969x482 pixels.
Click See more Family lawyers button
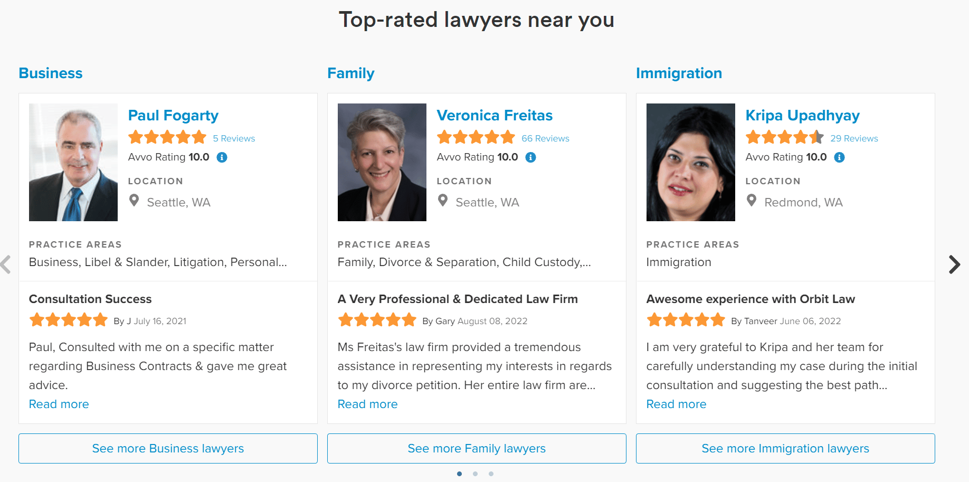477,449
